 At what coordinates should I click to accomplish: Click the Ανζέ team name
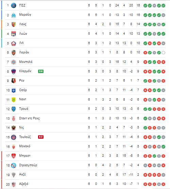(x=22, y=174)
